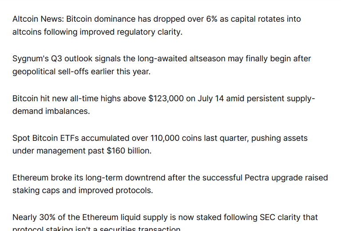341x231 pixels.
Task: Click the word 'altseason'
Action: tap(207, 59)
